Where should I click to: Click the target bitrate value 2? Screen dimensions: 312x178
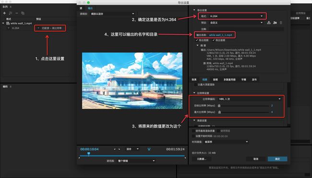[x=272, y=106]
